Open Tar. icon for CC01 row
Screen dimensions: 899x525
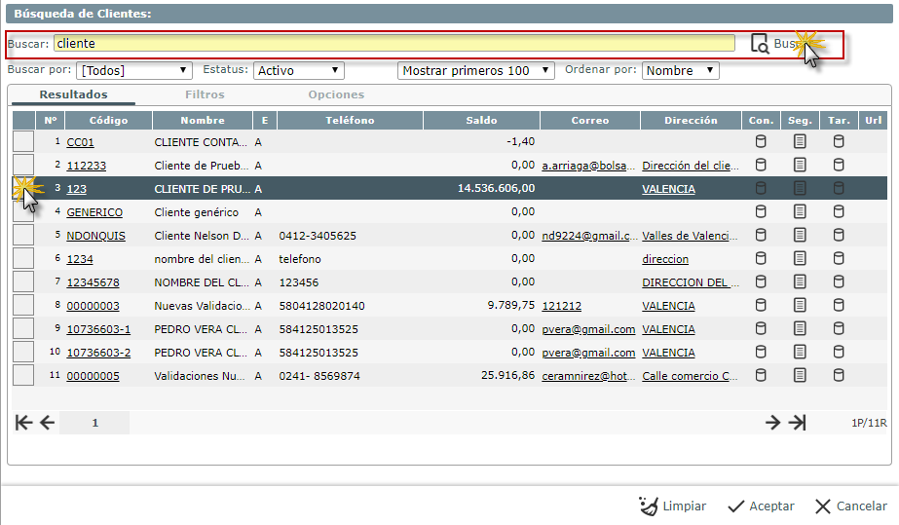click(839, 141)
